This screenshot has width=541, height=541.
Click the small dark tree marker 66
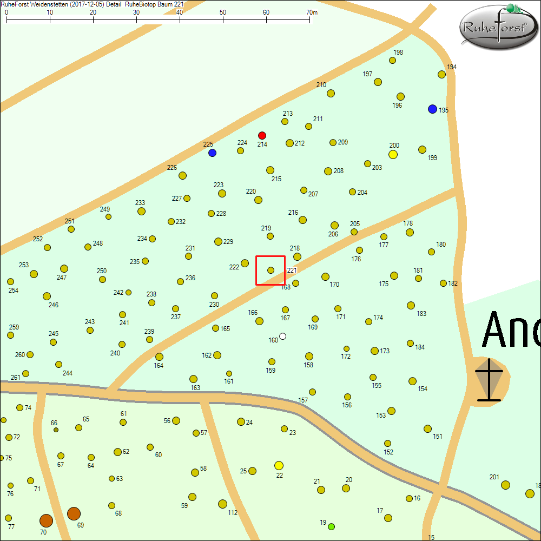pos(56,430)
